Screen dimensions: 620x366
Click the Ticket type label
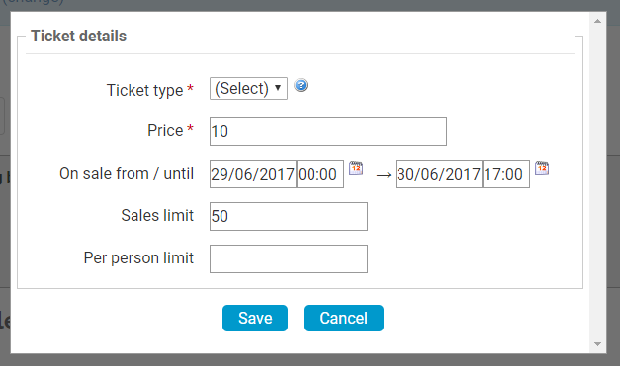(145, 90)
